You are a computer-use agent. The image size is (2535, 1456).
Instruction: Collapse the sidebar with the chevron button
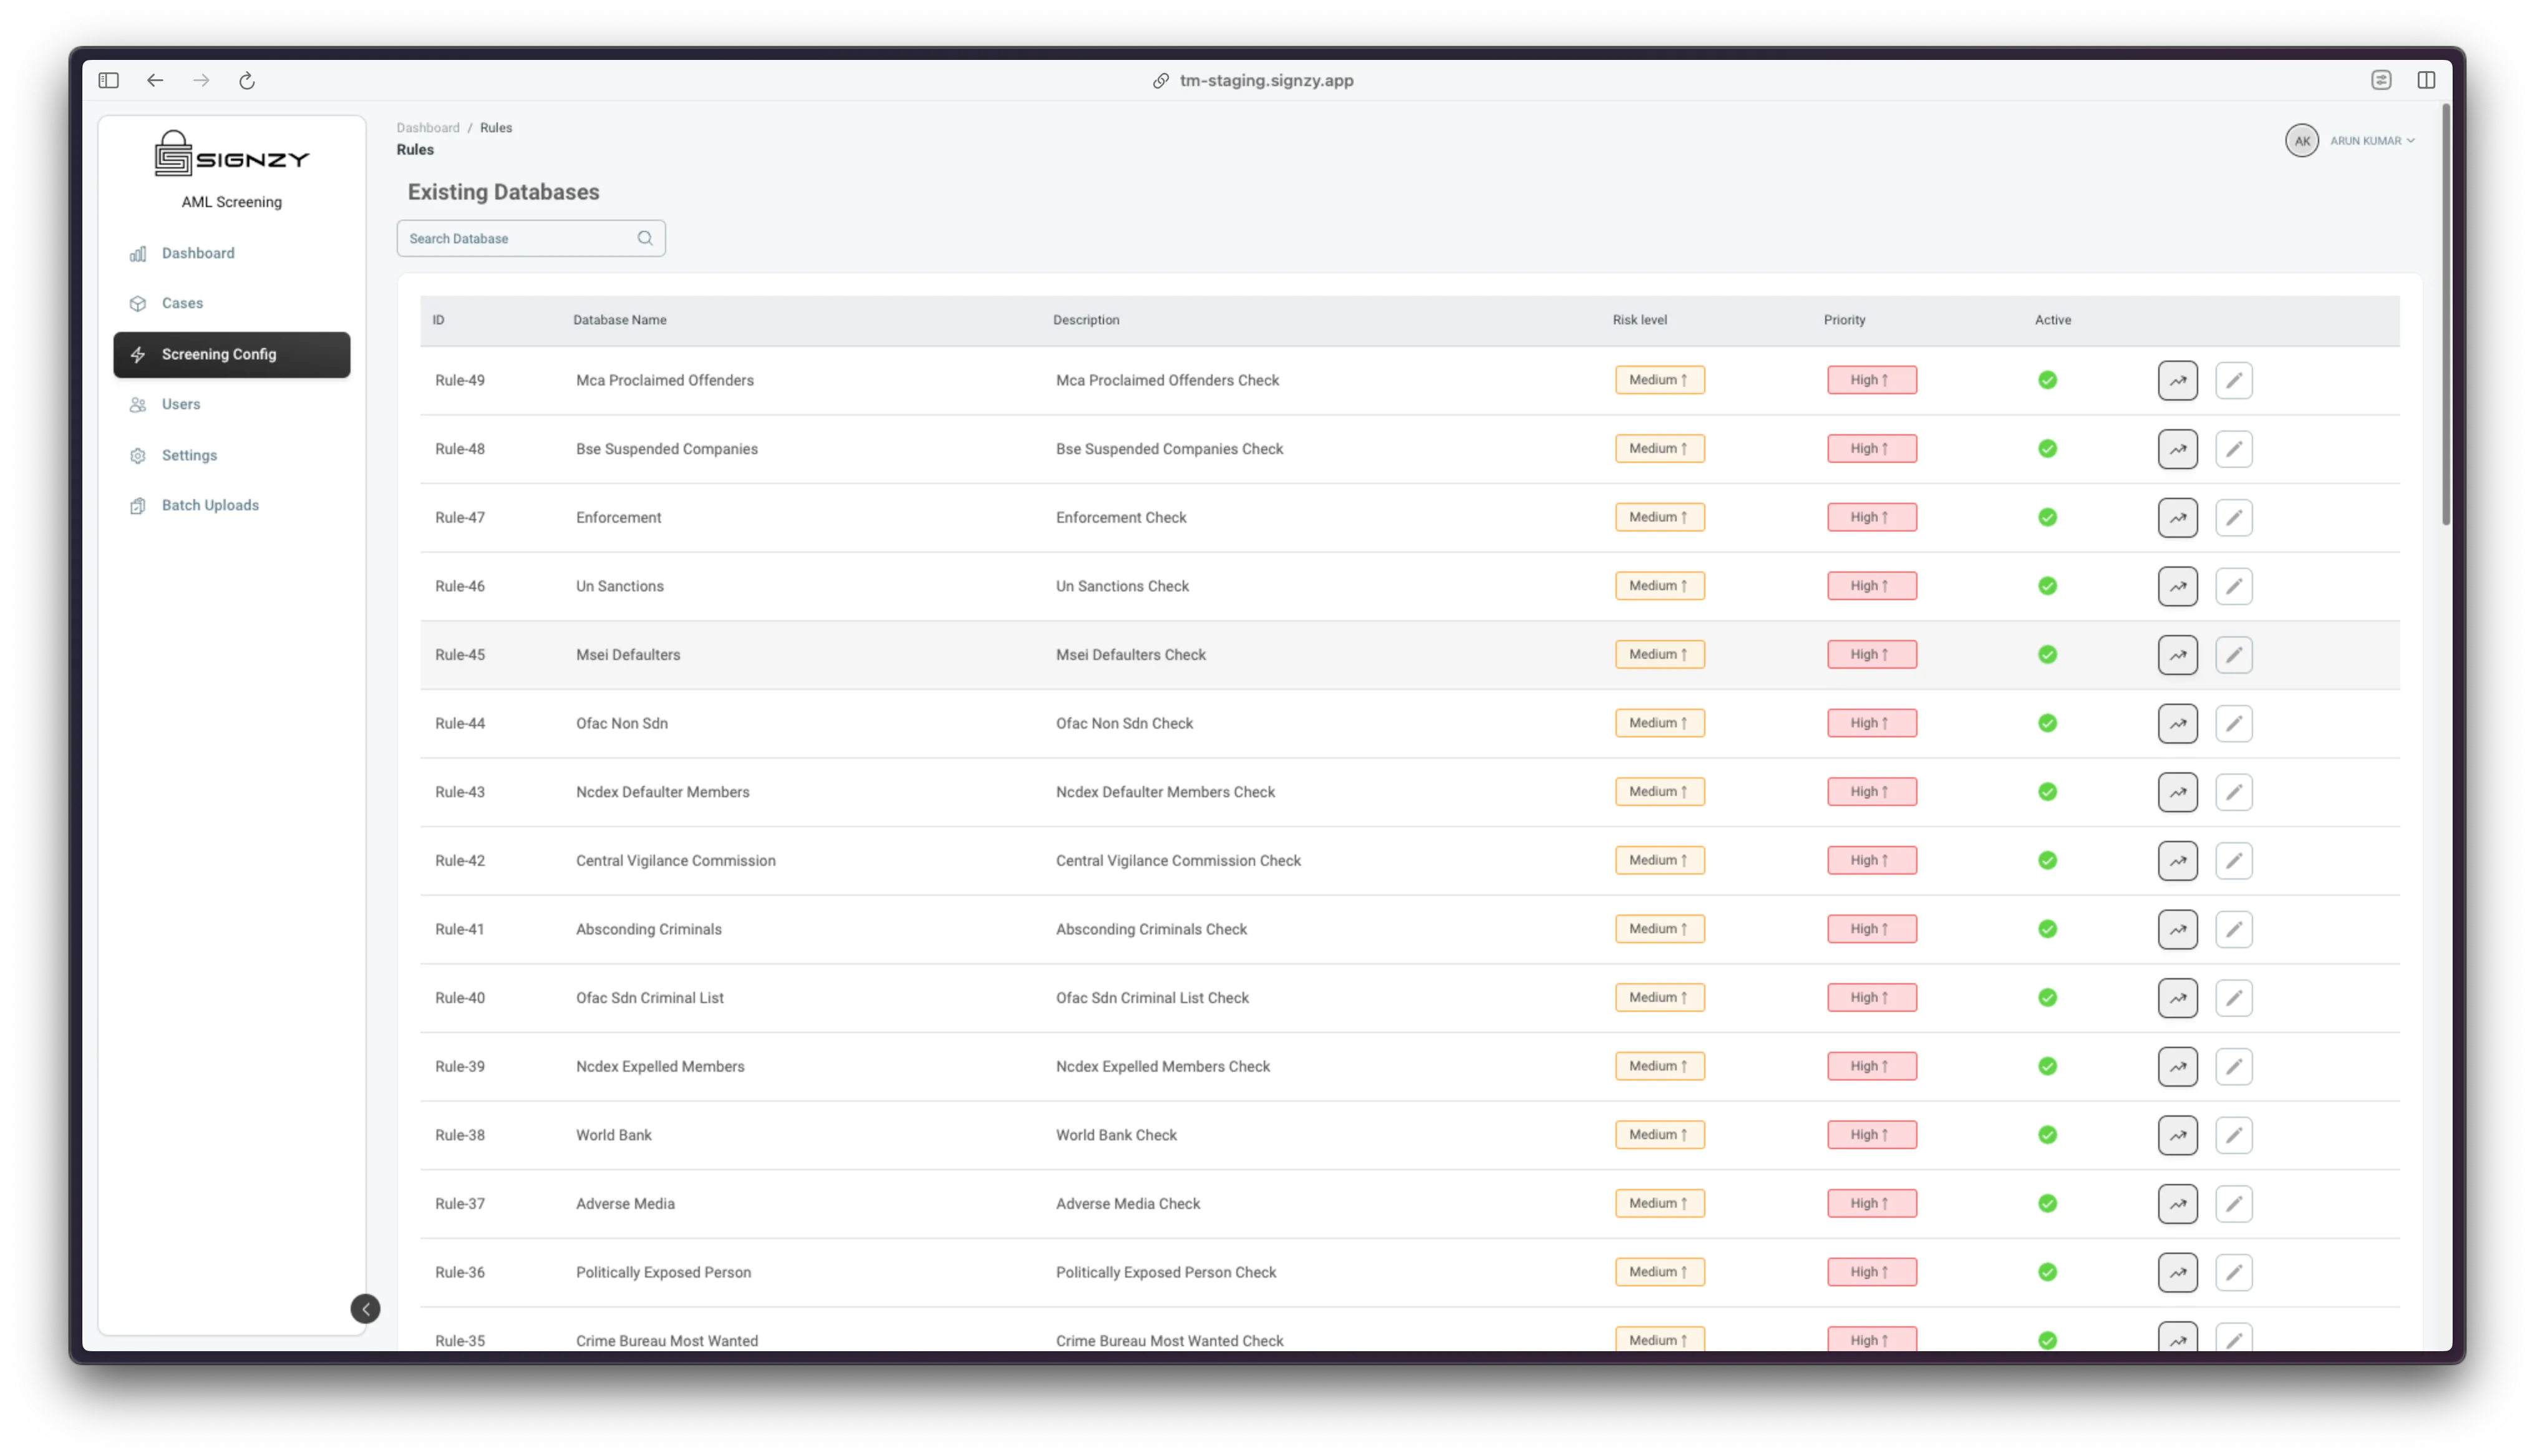click(365, 1309)
